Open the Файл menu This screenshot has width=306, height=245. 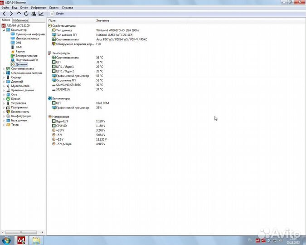pyautogui.click(x=5, y=8)
